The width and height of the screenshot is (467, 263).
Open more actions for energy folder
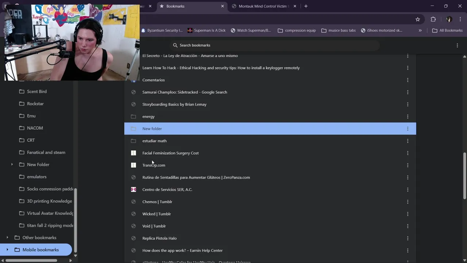click(408, 117)
